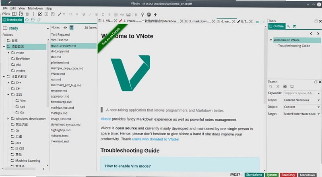Expand the windows_developmer folder arrow
This screenshot has height=177, width=322.
pos(8,118)
